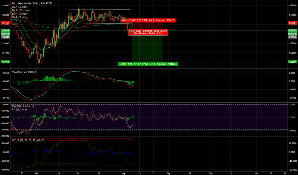Select the red stop-loss zone of short position
This screenshot has width=298, height=175.
(x=147, y=27)
